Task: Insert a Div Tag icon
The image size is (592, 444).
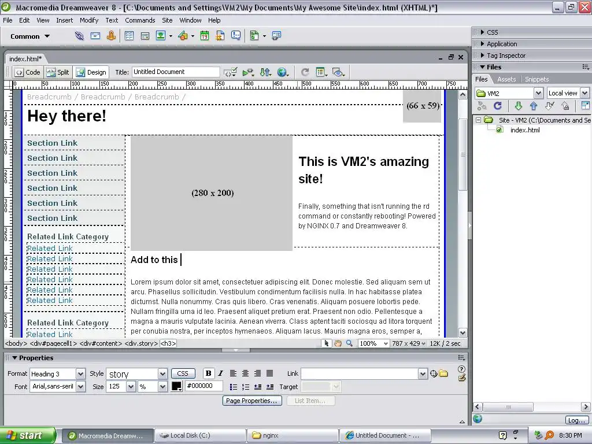Action: [145, 36]
